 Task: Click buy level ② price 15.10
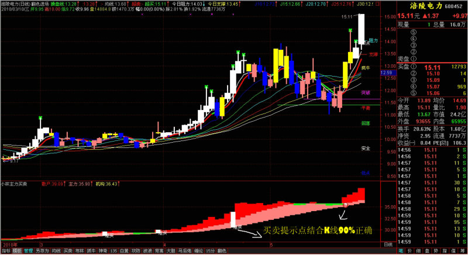point(433,74)
